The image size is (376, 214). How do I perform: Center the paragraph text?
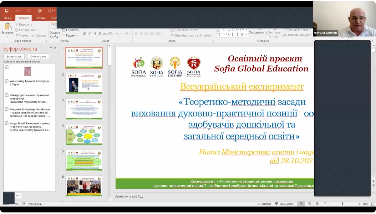[x=141, y=33]
